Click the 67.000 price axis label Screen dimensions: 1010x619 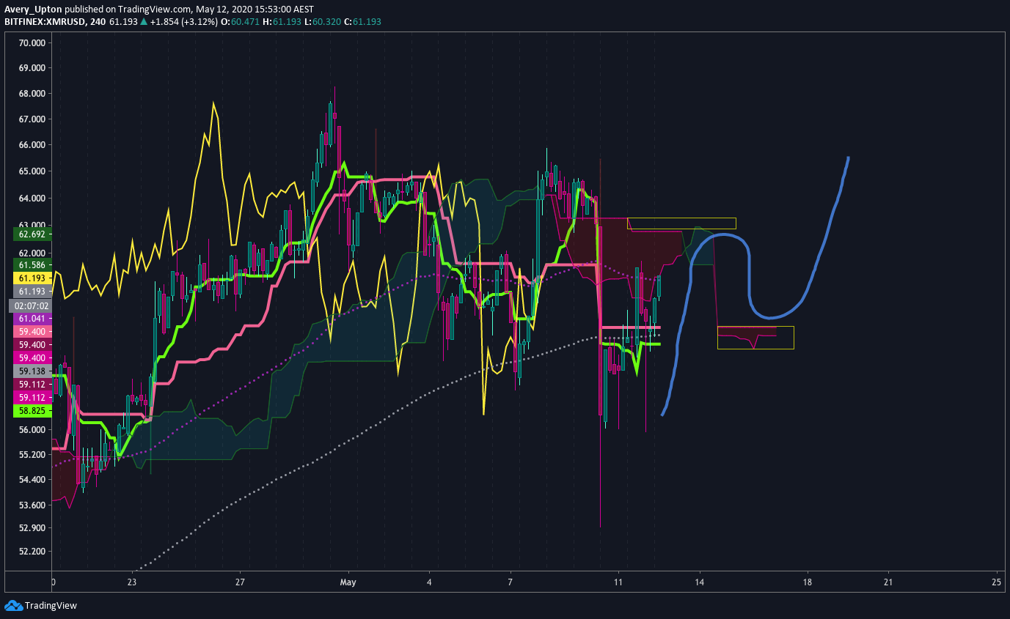[32, 119]
